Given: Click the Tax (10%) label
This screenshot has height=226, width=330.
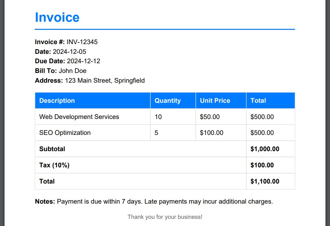Looking at the screenshot, I should (54, 165).
